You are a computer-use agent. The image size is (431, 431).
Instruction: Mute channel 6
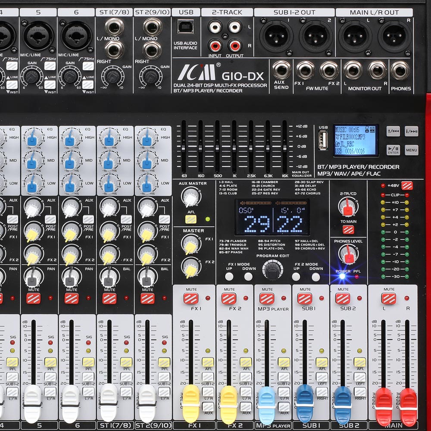pos(72,298)
